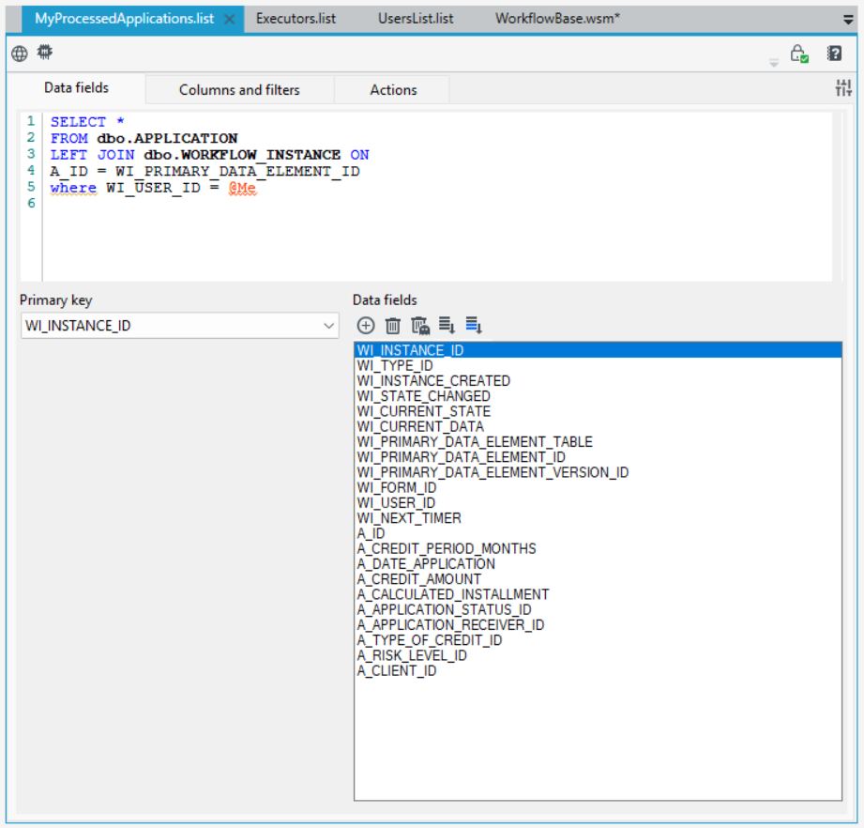Click the @Me parameter in the SQL query
Image resolution: width=864 pixels, height=828 pixels.
(242, 188)
